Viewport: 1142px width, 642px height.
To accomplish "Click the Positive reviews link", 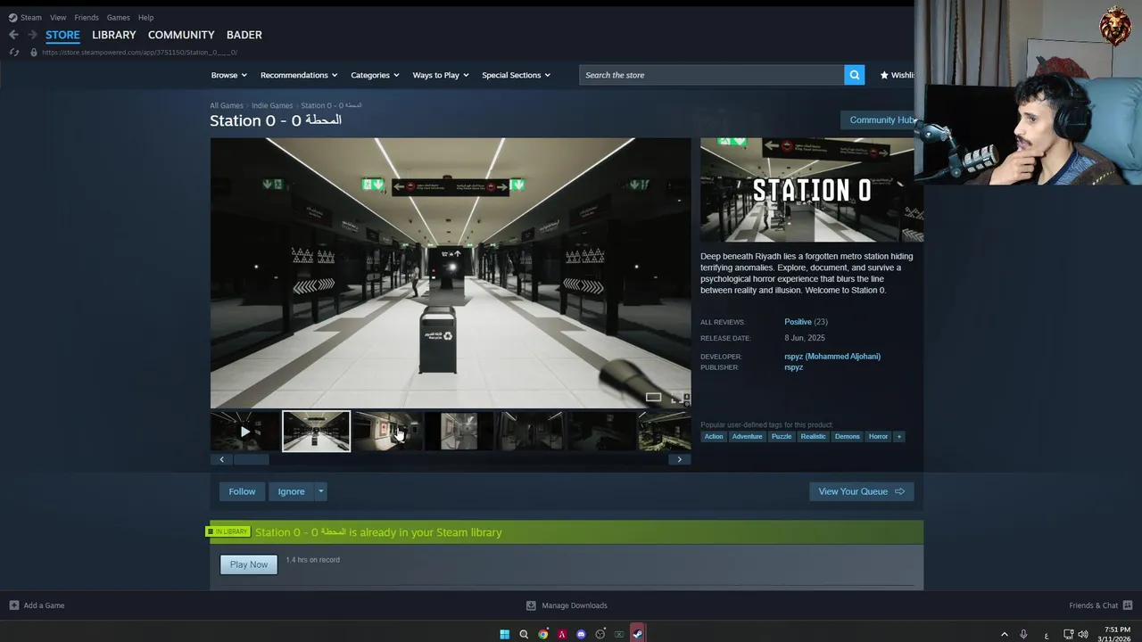I will [x=798, y=322].
